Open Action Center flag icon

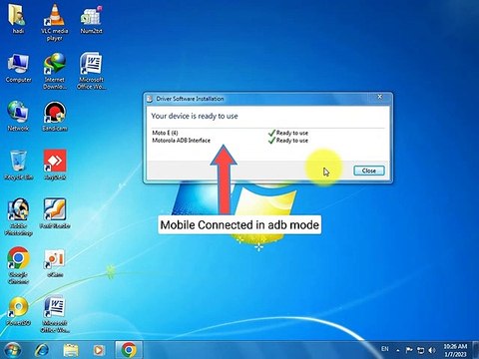pos(409,350)
